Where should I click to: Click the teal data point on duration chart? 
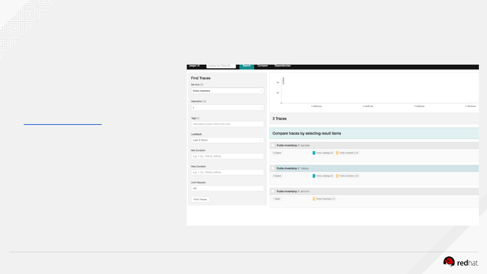tap(281, 103)
